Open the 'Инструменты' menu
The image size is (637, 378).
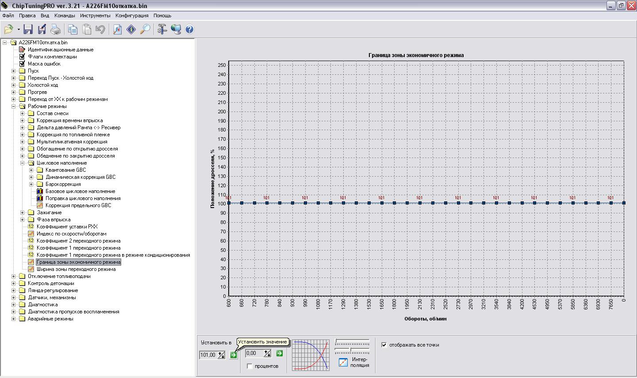[95, 15]
